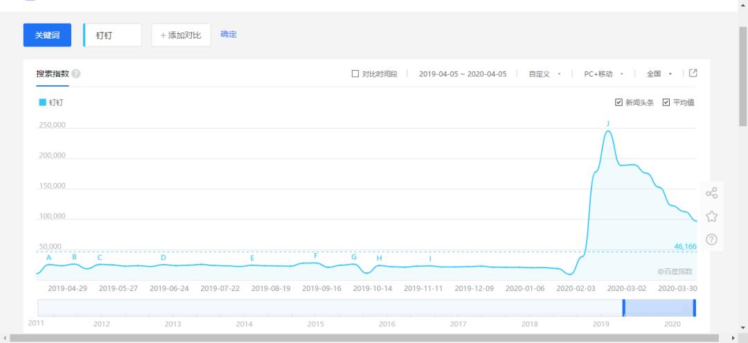Click the scroll-down arrow of vertical scrollbar
The width and height of the screenshot is (748, 343).
coord(742,328)
